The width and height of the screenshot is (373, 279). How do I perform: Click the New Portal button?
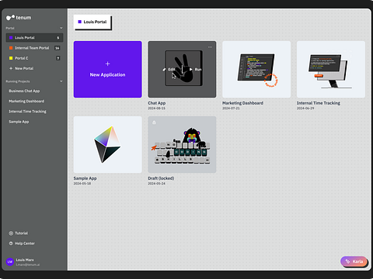point(22,68)
